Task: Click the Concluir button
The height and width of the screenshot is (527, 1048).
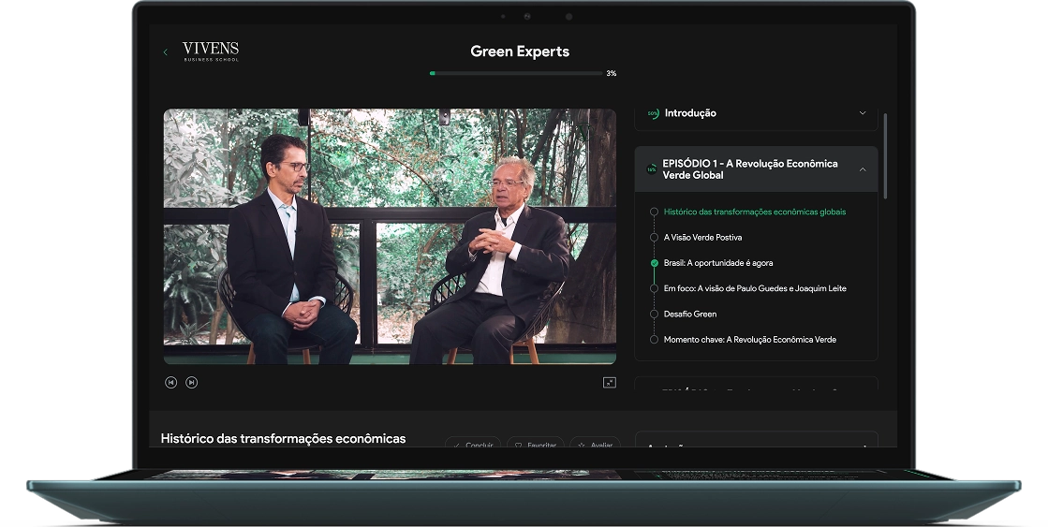Action: [x=473, y=445]
